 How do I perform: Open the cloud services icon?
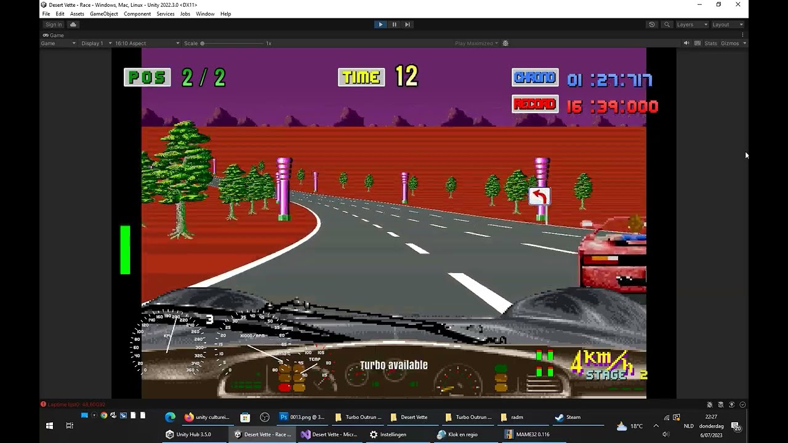point(73,25)
